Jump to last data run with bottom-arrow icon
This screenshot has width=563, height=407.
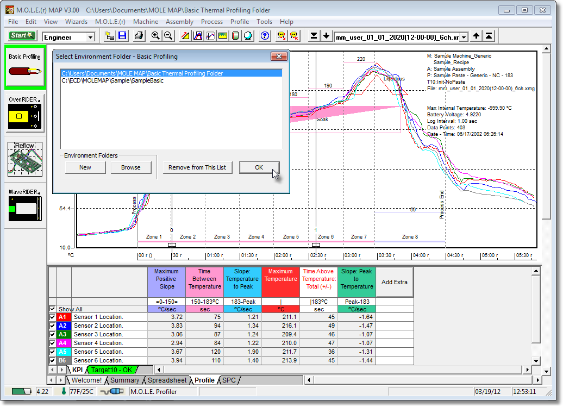click(314, 36)
